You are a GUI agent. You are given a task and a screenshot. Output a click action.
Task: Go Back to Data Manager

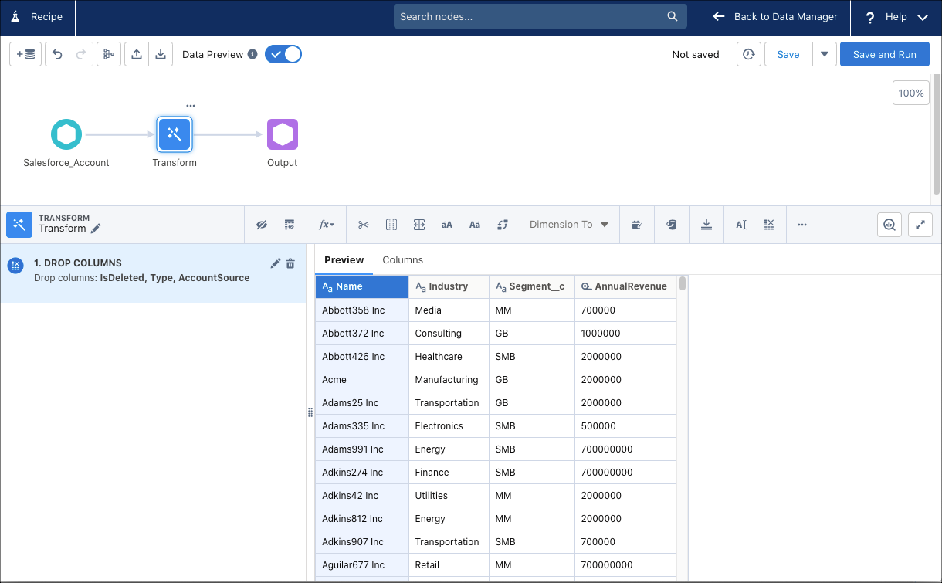pyautogui.click(x=775, y=17)
